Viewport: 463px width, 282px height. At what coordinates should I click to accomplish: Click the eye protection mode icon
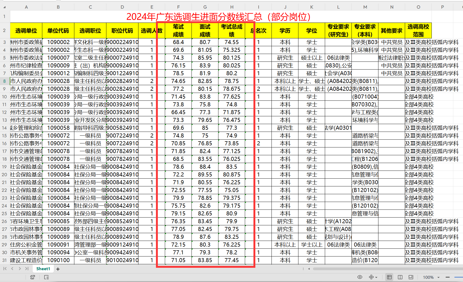click(360, 277)
